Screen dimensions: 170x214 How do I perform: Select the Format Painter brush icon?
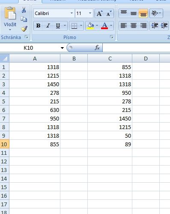coord(24,29)
